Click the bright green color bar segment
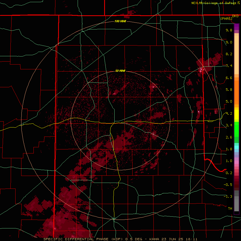241x241 pixels. 236,129
